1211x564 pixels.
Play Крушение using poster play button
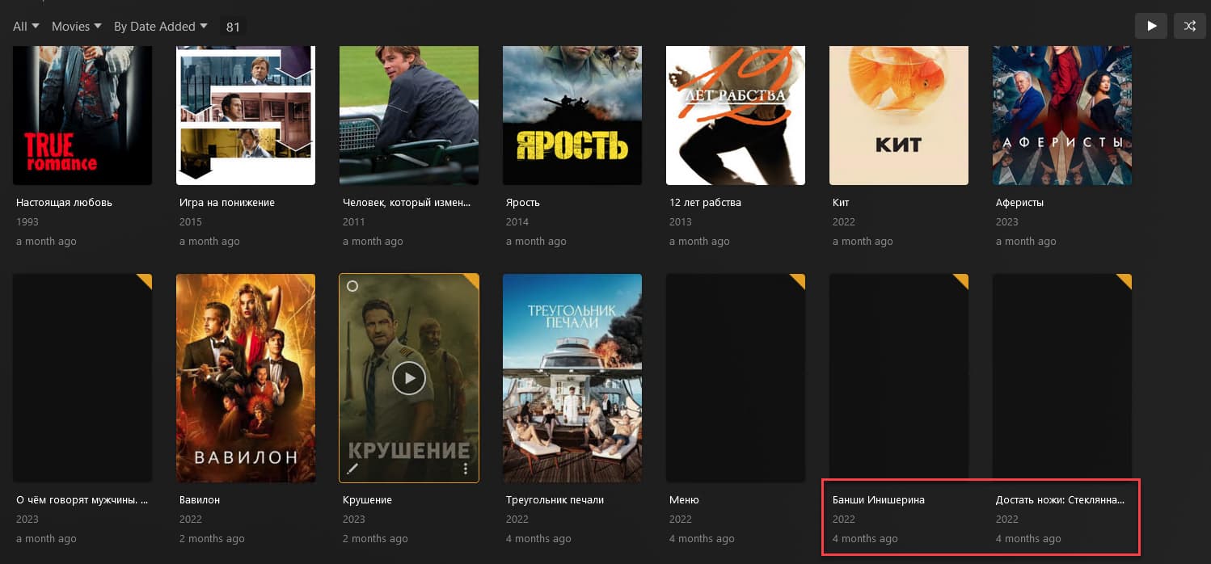coord(409,378)
